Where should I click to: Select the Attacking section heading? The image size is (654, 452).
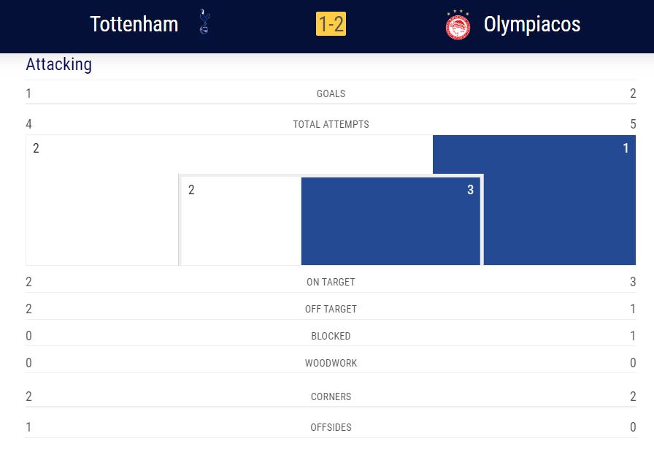pyautogui.click(x=59, y=64)
